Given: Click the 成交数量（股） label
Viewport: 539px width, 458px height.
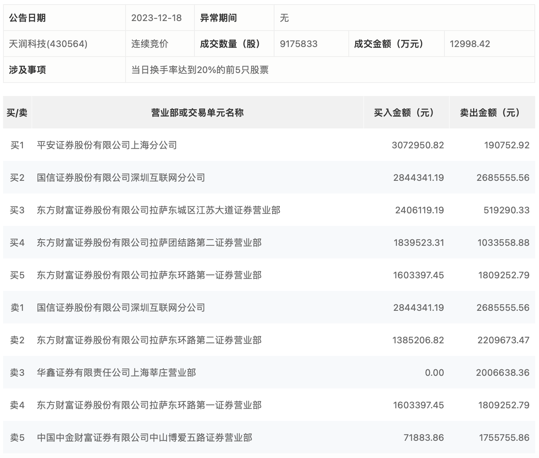Looking at the screenshot, I should [x=230, y=44].
